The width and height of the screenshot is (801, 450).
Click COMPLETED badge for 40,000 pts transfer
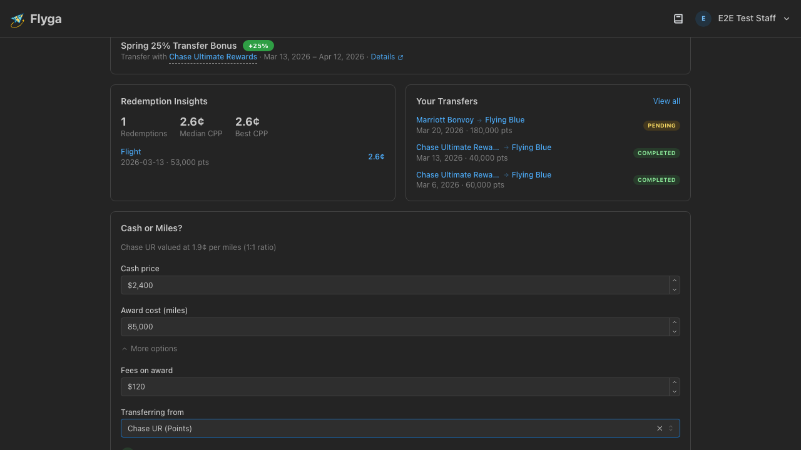pyautogui.click(x=656, y=153)
